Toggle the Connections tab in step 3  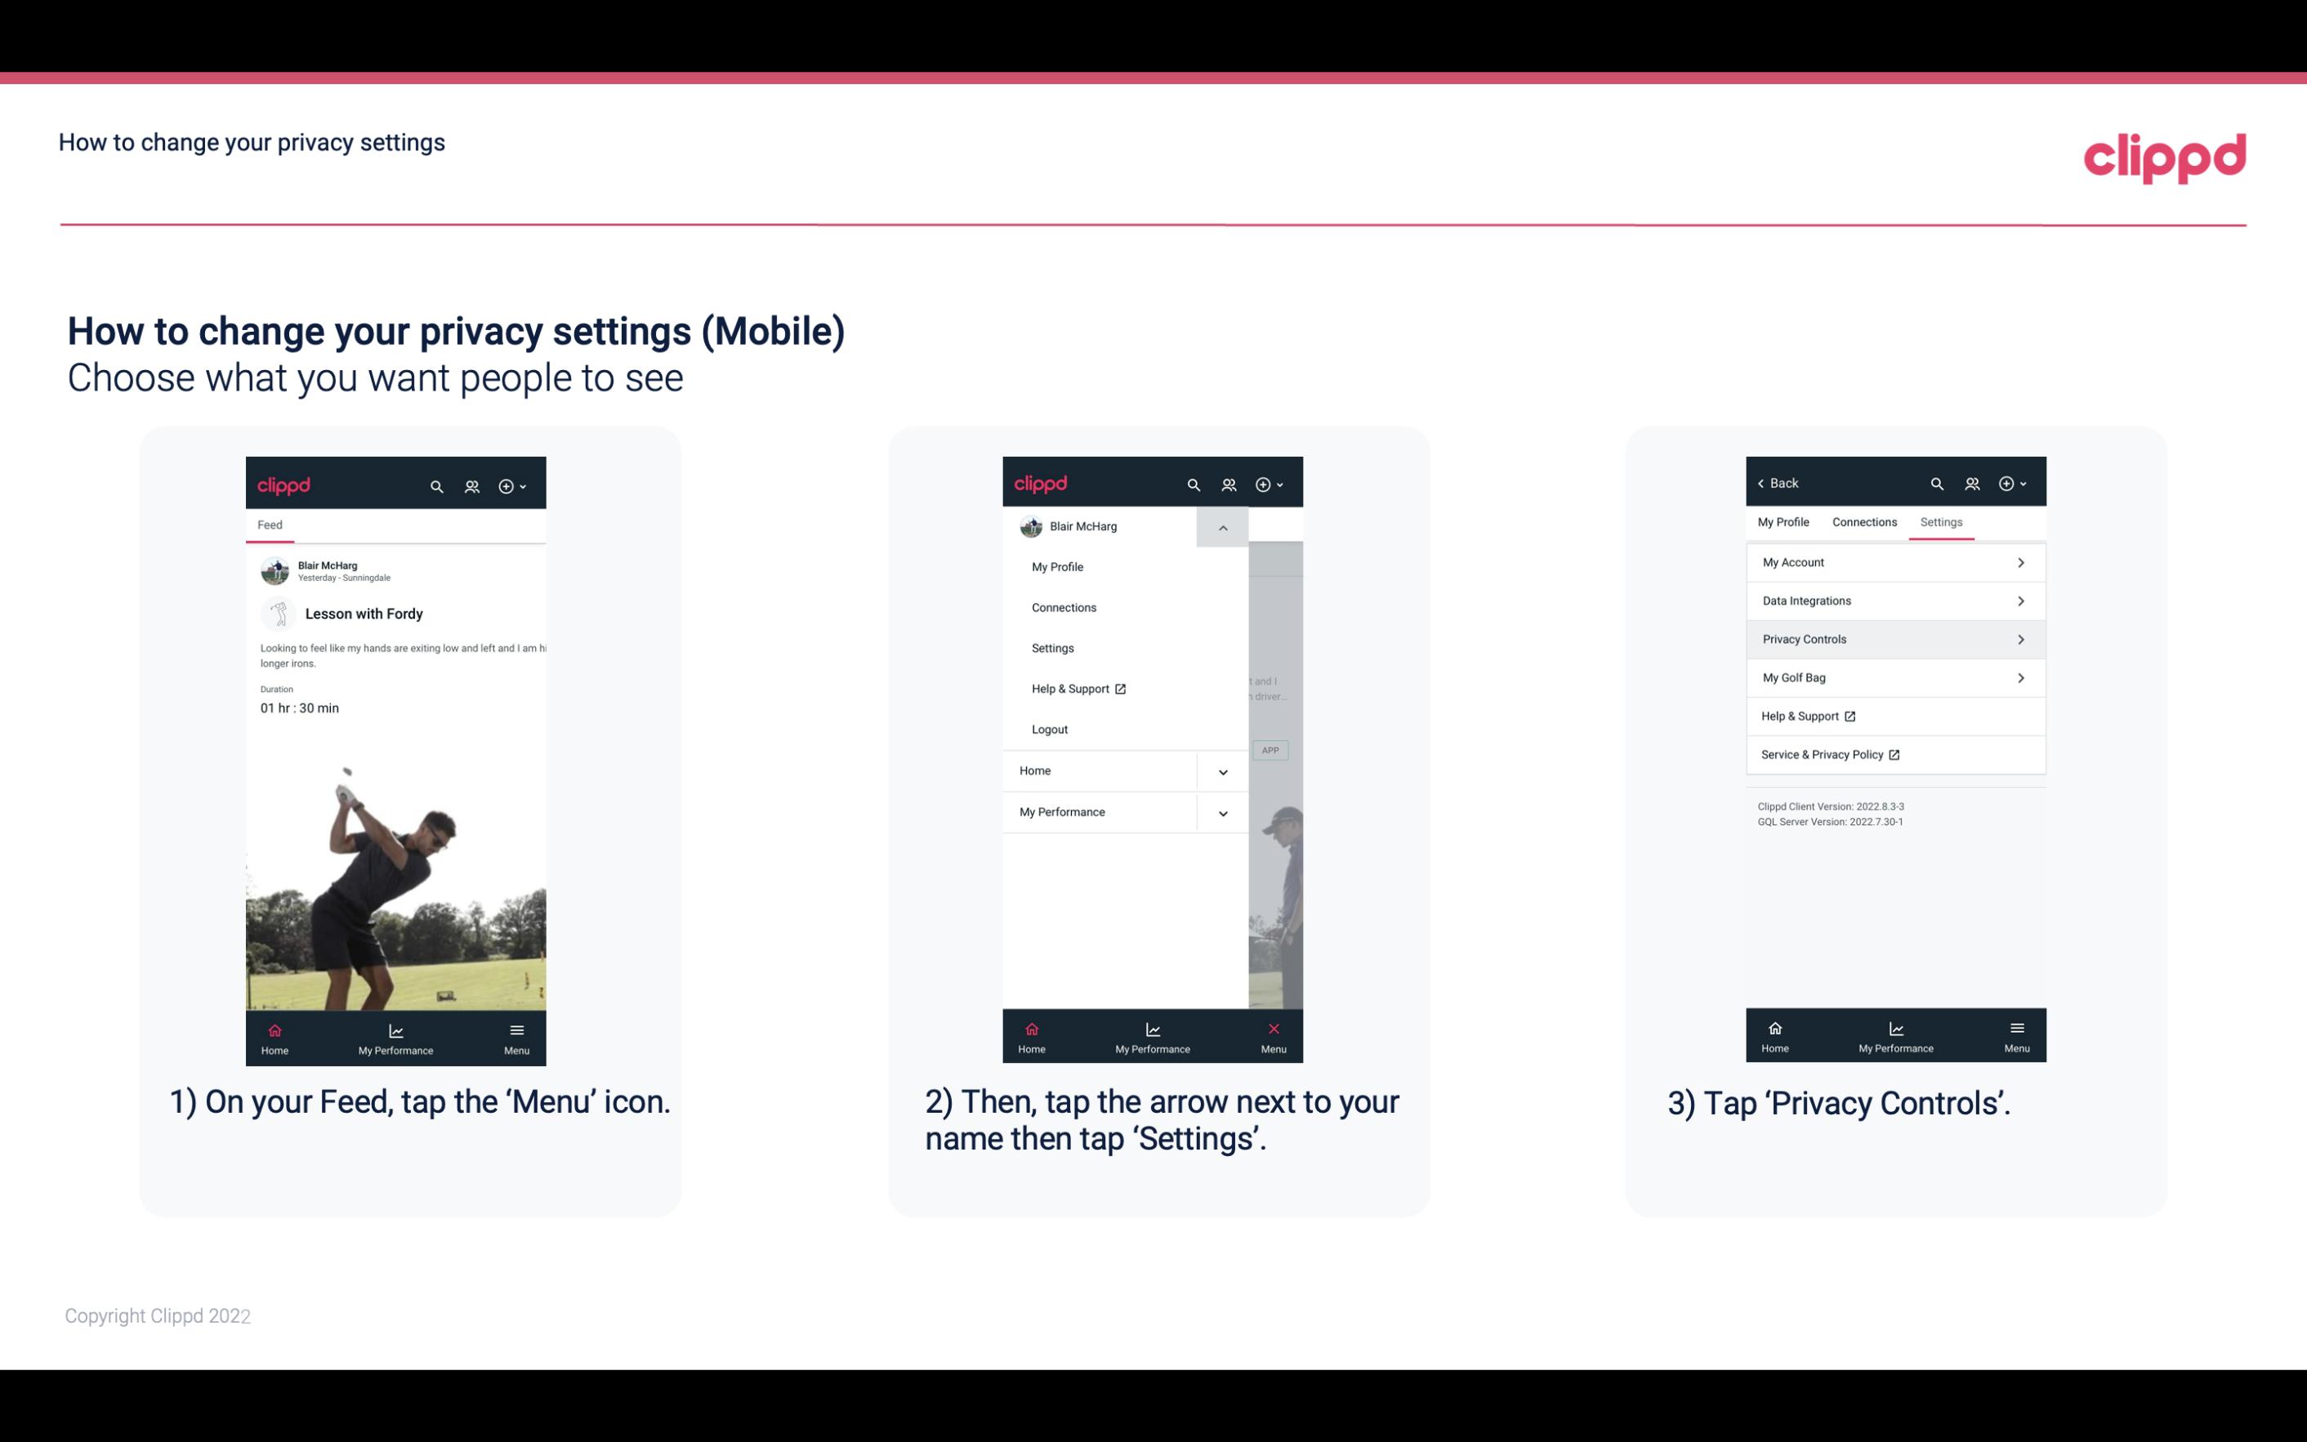pos(1863,521)
